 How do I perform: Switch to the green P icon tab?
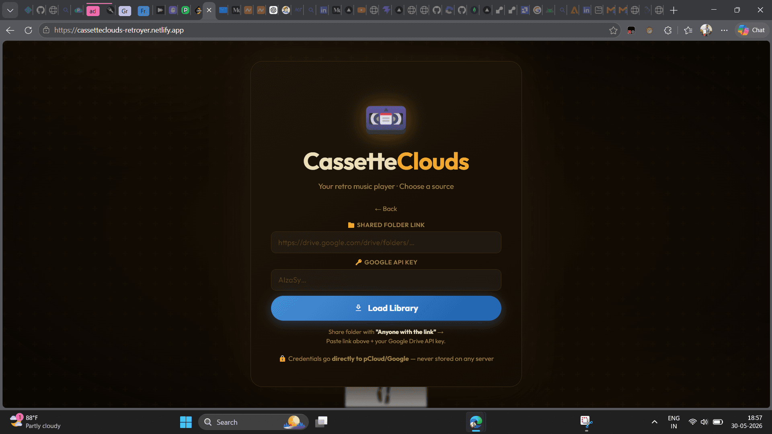[x=185, y=10]
